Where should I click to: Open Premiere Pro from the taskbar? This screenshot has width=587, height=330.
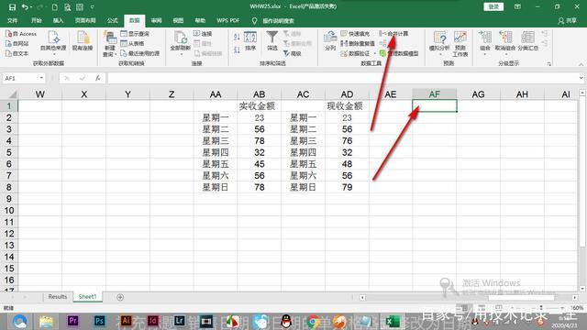pos(73,321)
